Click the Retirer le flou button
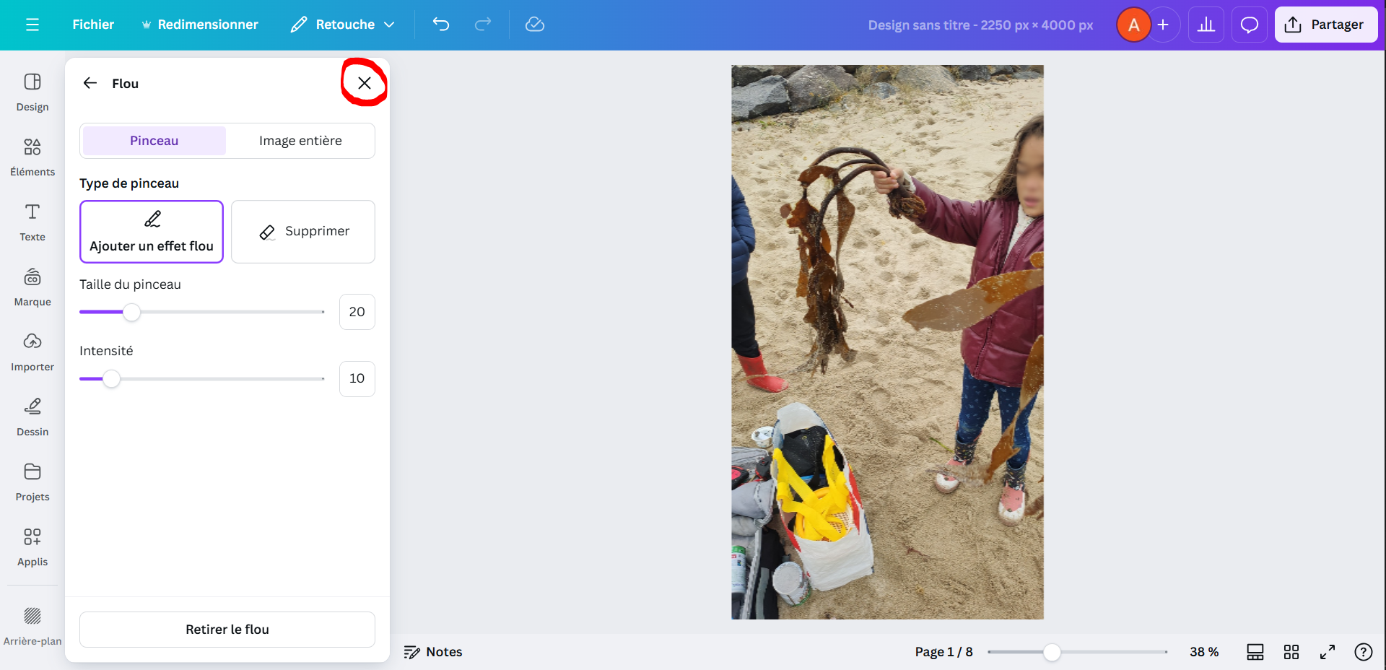The width and height of the screenshot is (1386, 670). [227, 630]
